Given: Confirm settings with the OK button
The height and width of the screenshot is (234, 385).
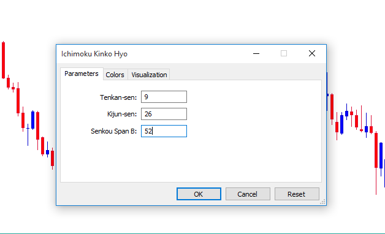Looking at the screenshot, I should (199, 194).
